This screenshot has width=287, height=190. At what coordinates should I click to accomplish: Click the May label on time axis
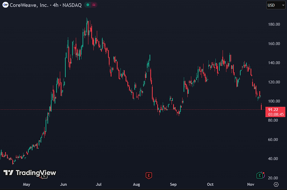tap(27, 184)
